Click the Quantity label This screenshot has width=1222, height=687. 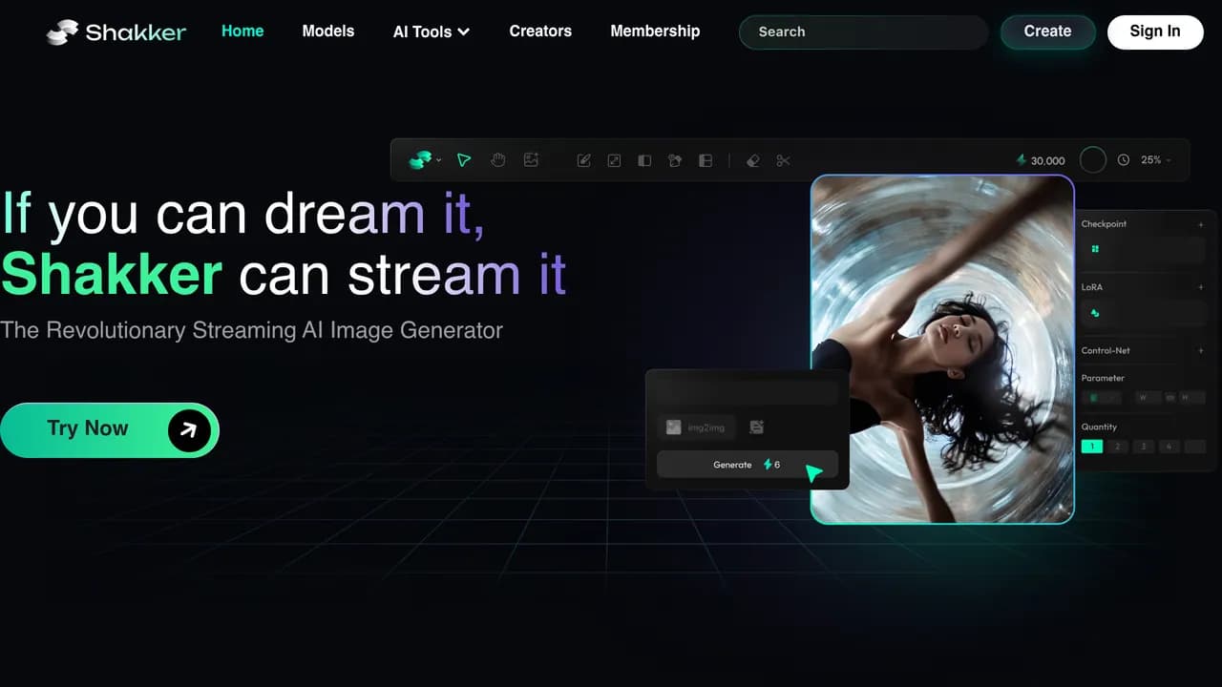1099,427
